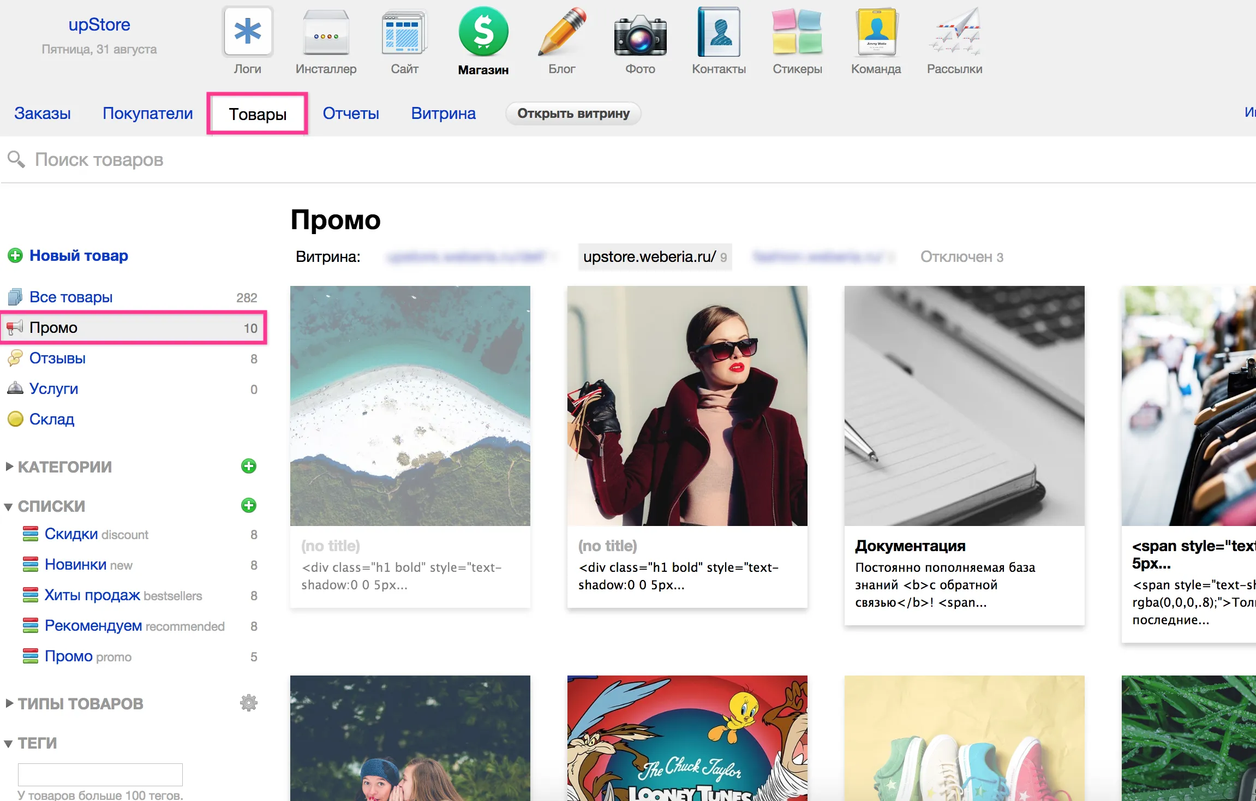Focus the Поиск товаров search field

(627, 159)
